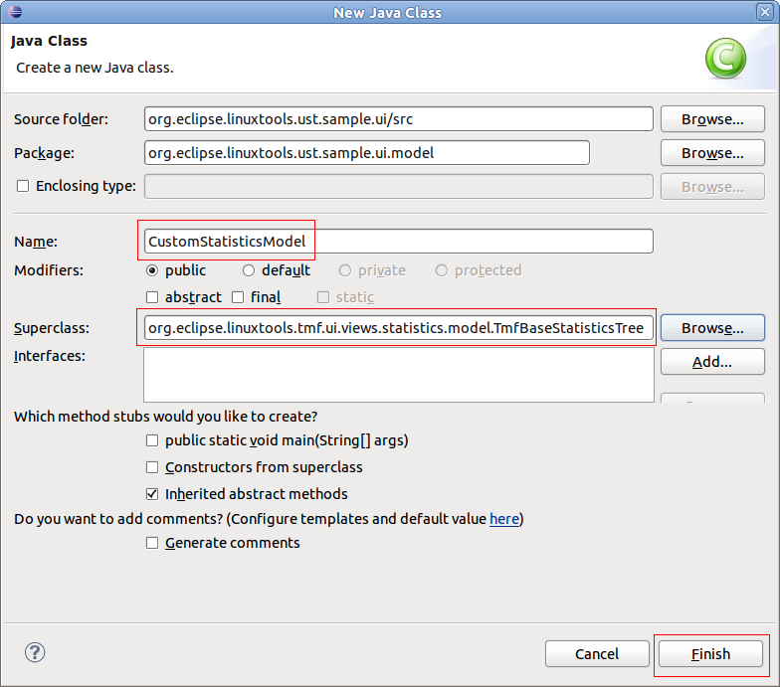Browse for the Superclass
The height and width of the screenshot is (687, 780).
pos(711,328)
